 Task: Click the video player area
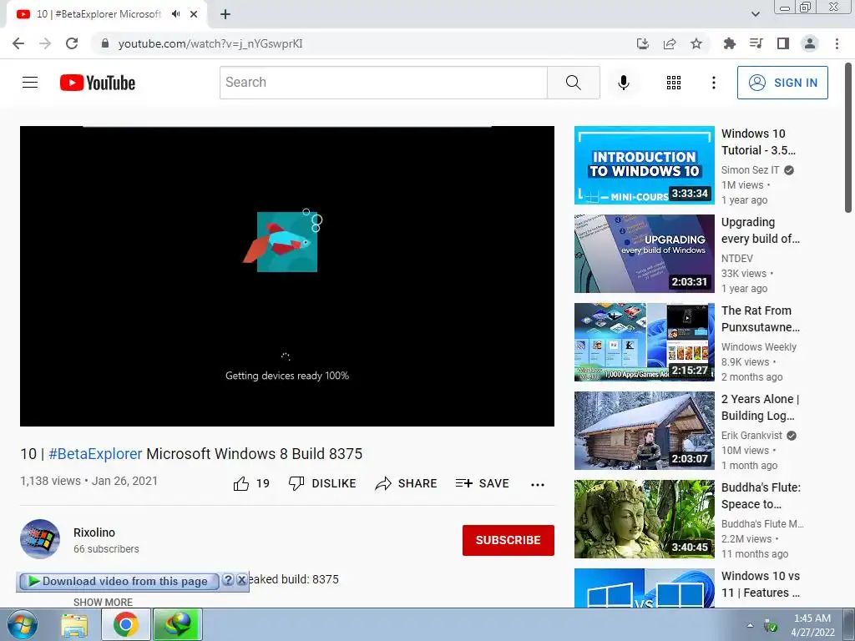click(287, 276)
